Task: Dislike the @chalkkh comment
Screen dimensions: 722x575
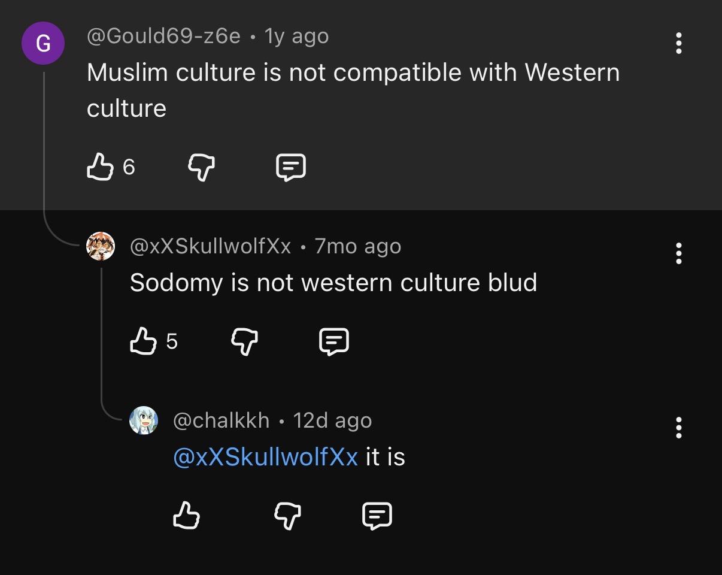Action: click(x=287, y=516)
